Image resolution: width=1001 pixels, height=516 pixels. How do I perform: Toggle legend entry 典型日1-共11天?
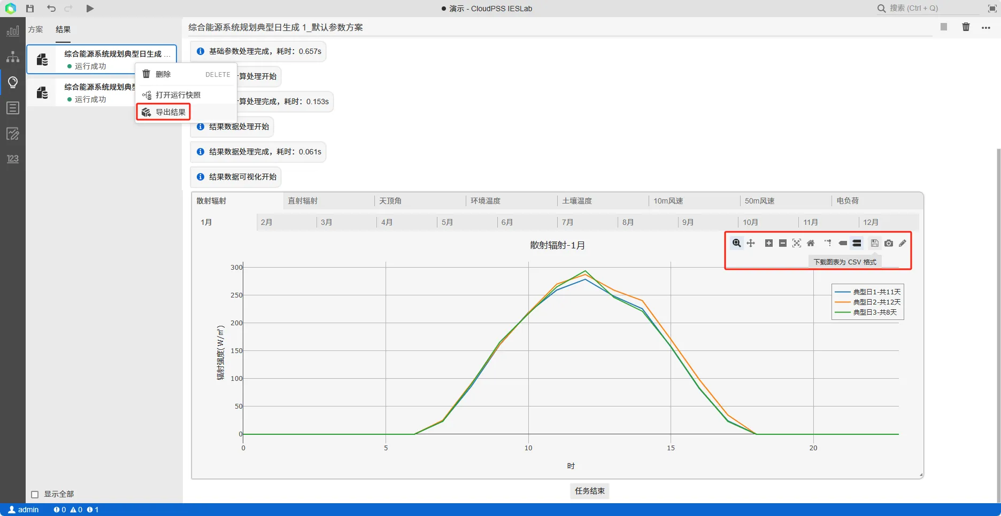868,292
